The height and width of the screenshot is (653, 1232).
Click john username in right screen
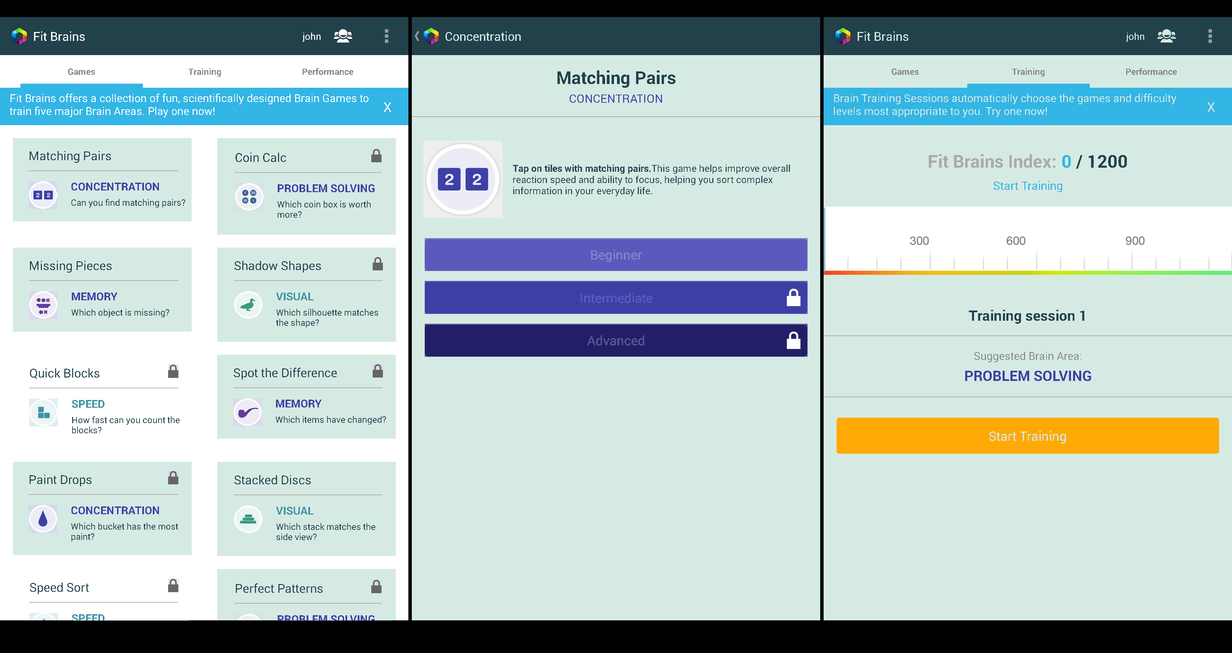1135,36
